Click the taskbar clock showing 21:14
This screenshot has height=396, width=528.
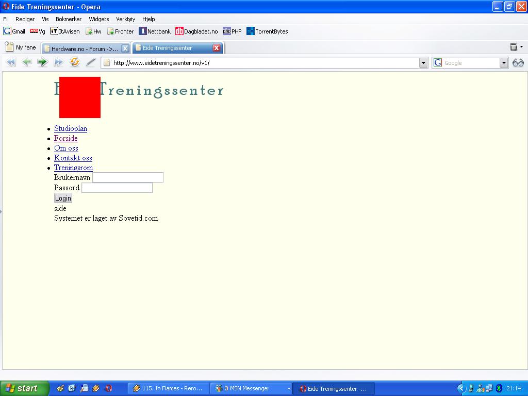pos(514,389)
